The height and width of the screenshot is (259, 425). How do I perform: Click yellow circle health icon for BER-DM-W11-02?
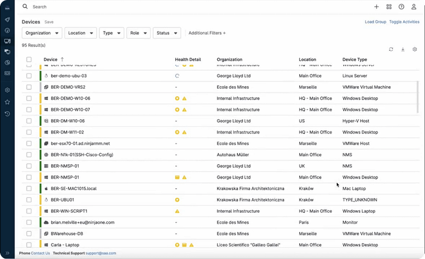177,132
